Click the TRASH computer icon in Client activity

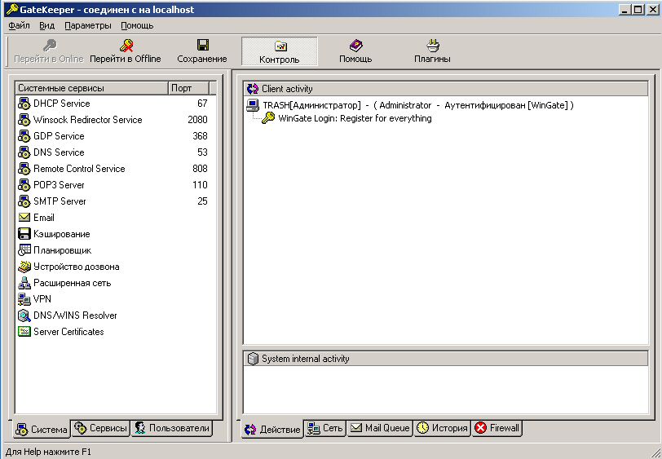point(253,105)
